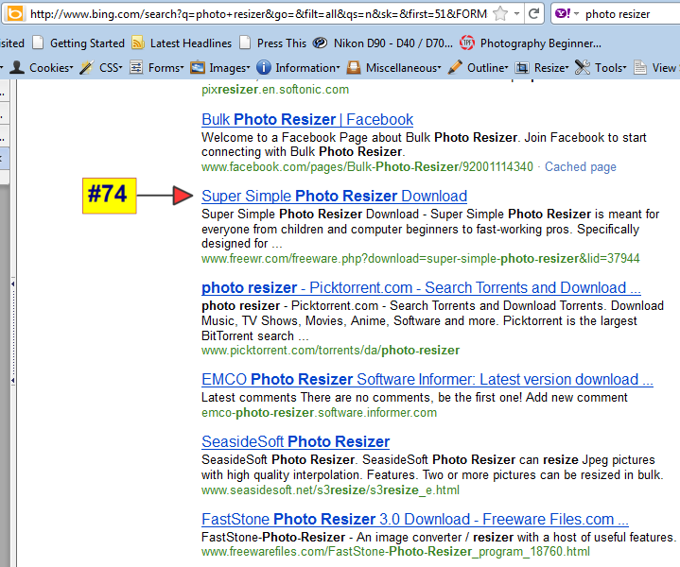This screenshot has height=567, width=680.
Task: Open EMCO Photo Resizer Software Informer result
Action: point(427,379)
